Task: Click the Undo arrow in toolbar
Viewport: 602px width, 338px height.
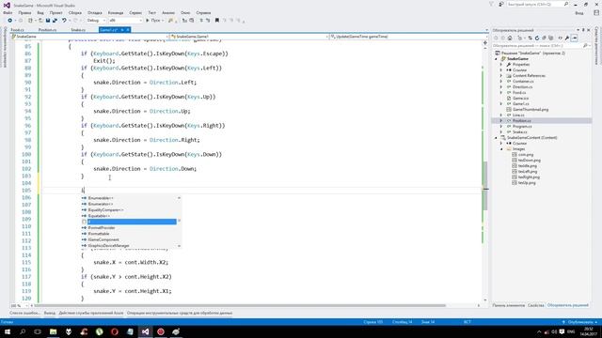Action: click(64, 21)
